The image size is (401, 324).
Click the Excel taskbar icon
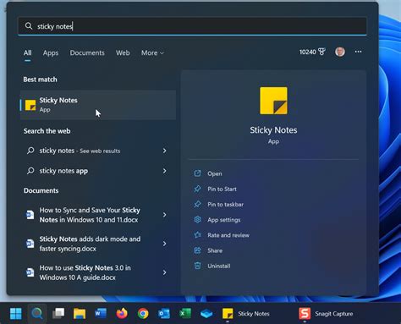point(185,313)
